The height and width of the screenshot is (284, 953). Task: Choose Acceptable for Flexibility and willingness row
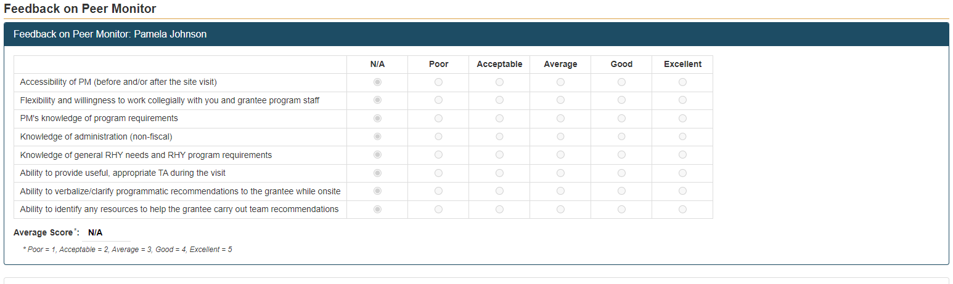click(x=499, y=100)
